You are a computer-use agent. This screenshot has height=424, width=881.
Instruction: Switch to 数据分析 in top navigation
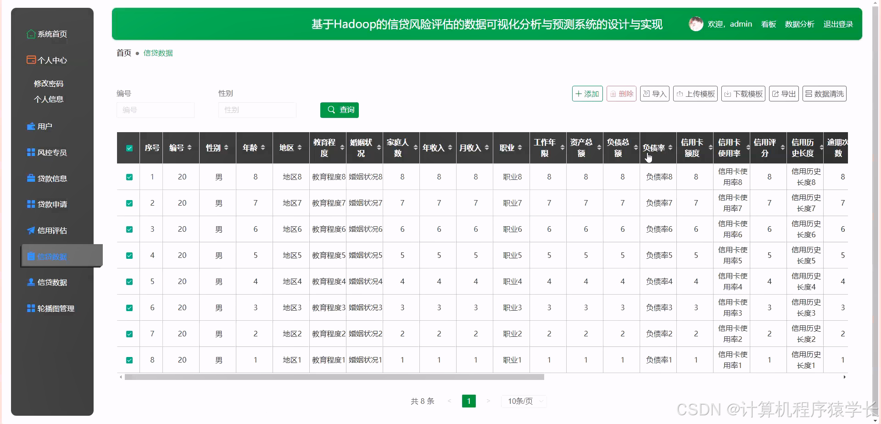[799, 24]
